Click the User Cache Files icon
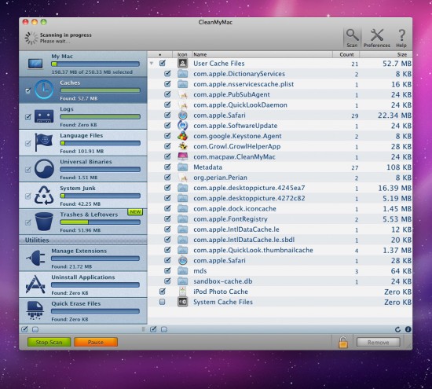 tap(182, 64)
